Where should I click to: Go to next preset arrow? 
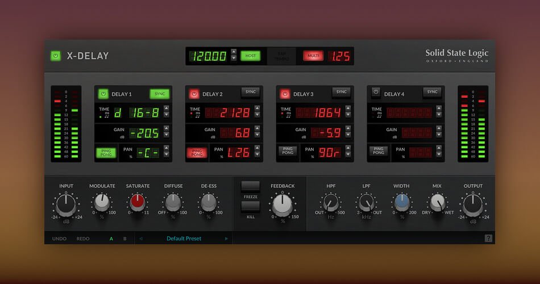(226, 239)
